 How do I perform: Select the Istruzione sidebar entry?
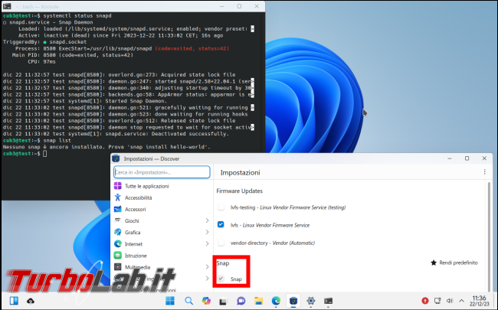click(x=162, y=256)
